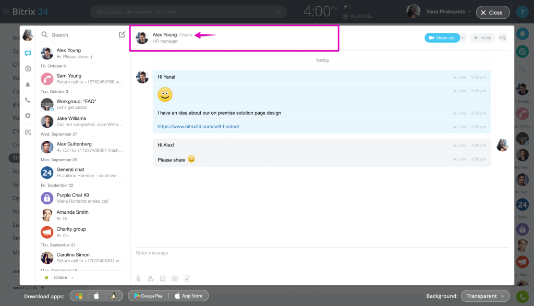Viewport: 534px width, 306px height.
Task: Like the large smiley emoji message
Action: 460,91
